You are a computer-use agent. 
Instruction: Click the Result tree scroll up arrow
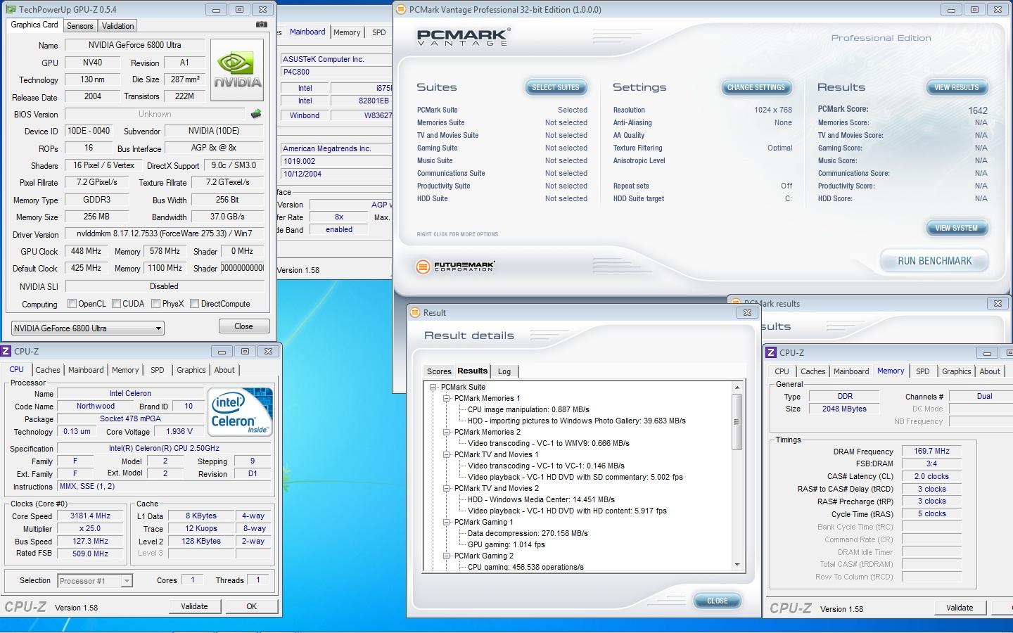737,388
